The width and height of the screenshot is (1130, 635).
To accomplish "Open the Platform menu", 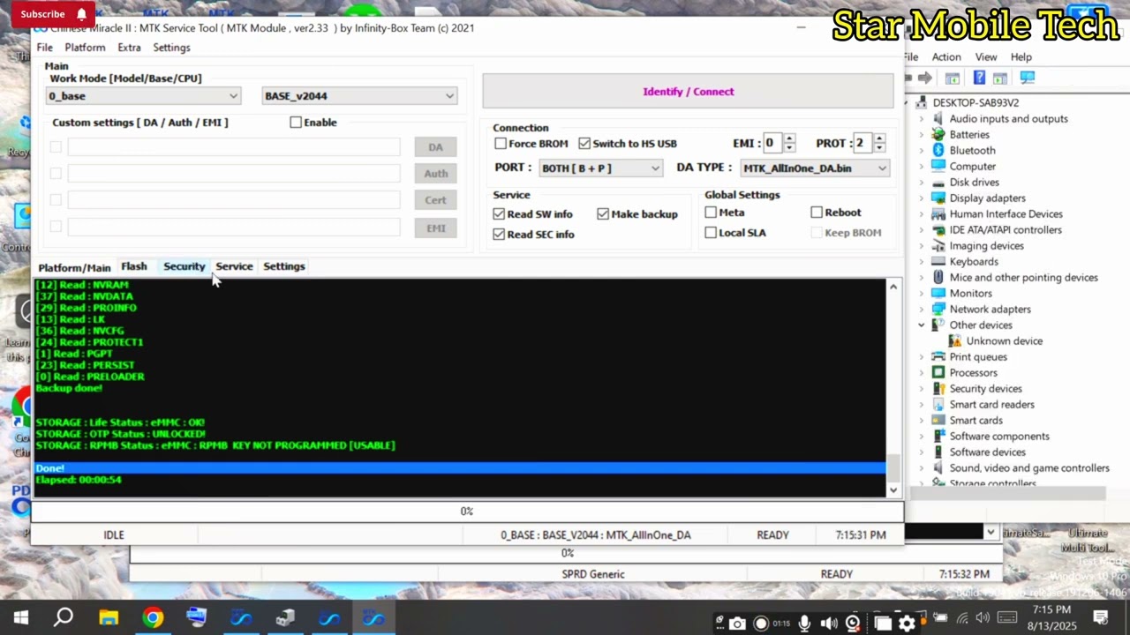I will point(85,48).
